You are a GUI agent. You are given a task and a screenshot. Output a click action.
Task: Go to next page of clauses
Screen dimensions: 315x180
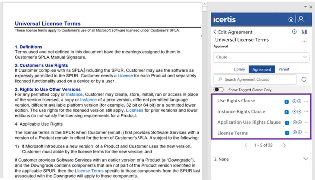tap(284, 145)
